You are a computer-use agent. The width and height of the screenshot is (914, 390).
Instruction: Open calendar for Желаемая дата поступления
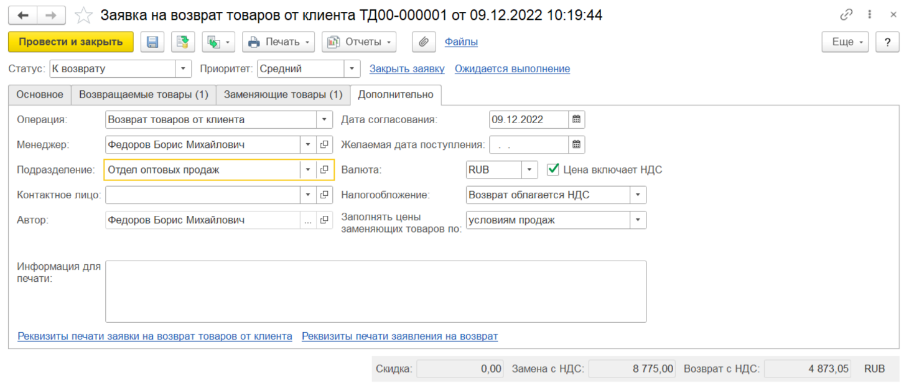point(577,145)
